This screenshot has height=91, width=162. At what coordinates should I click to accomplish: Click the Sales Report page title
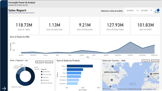17,10
